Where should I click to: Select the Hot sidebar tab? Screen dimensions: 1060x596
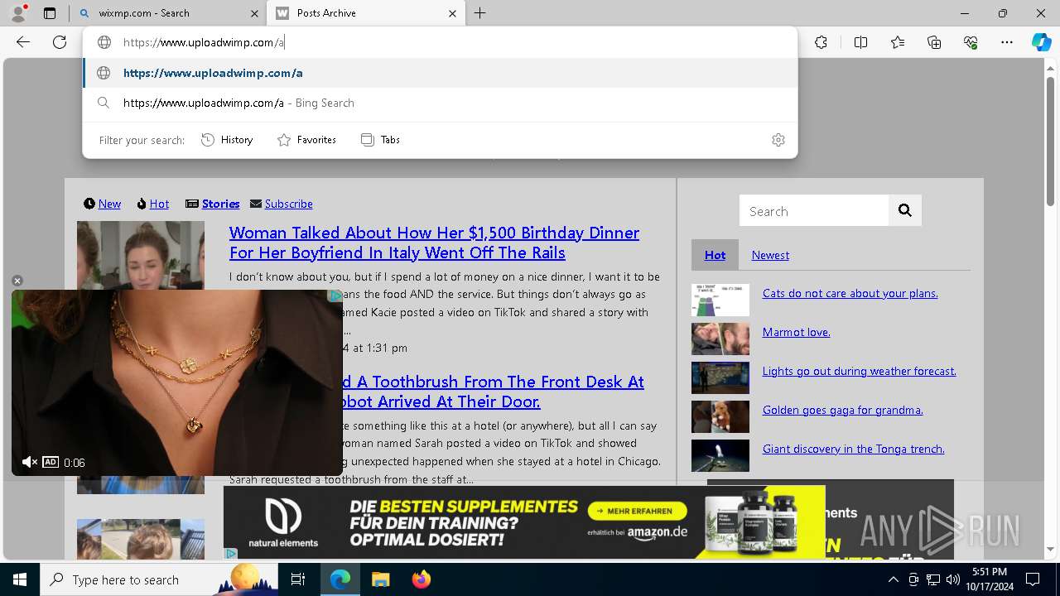[x=715, y=255]
